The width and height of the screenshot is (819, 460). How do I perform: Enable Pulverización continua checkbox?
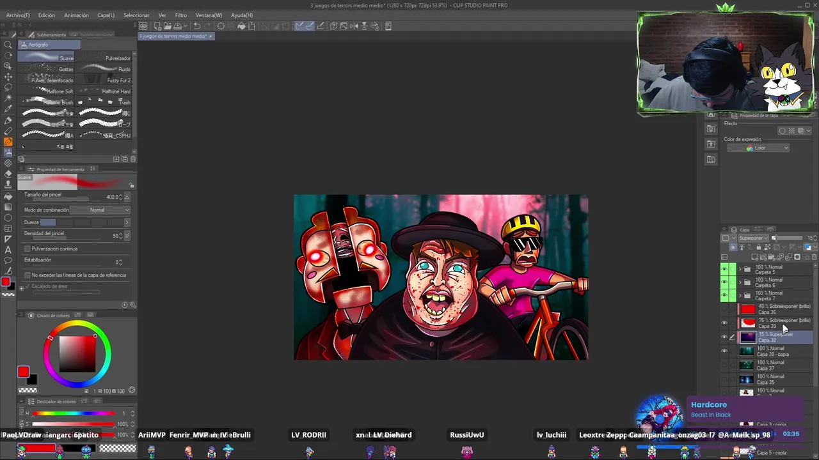27,249
